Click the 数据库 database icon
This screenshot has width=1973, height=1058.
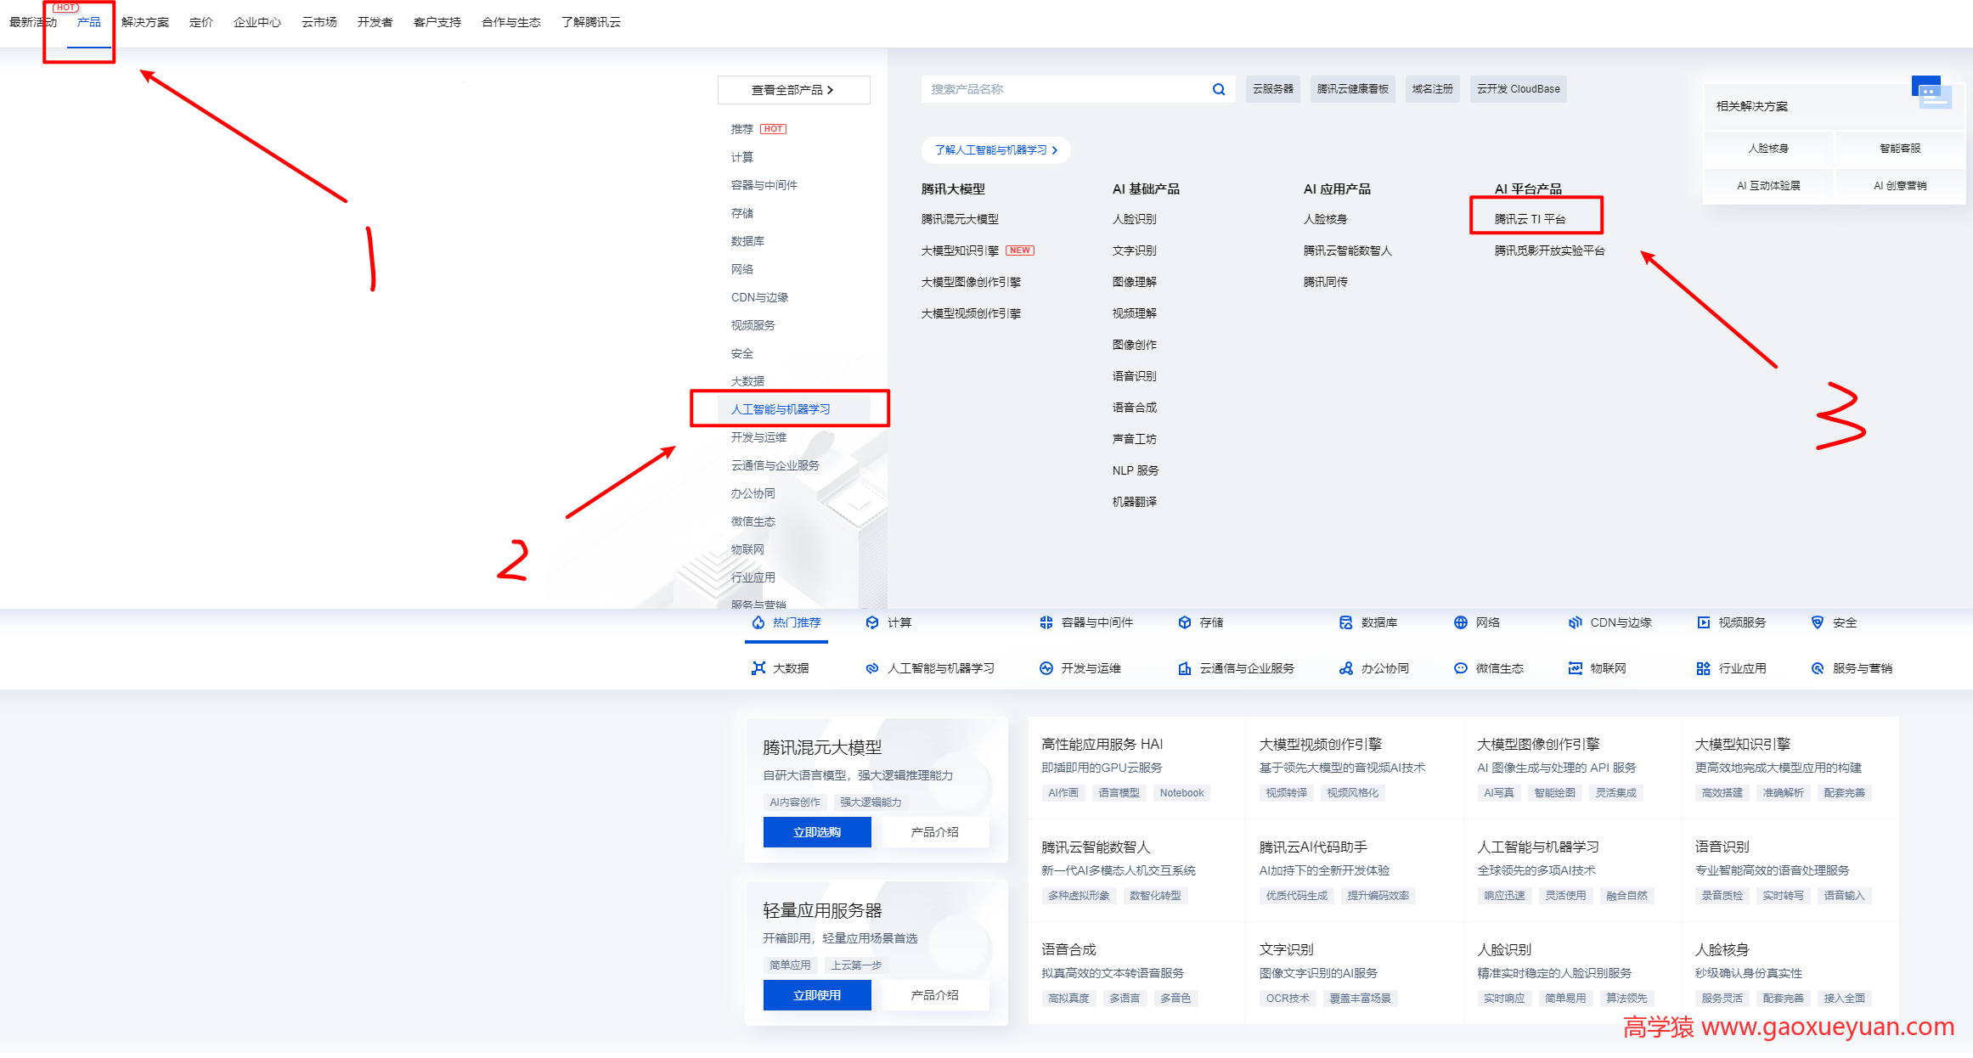(x=1346, y=622)
